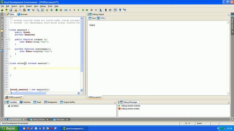
Task: Open the Inspectors side panel
Action: pyautogui.click(x=2, y=44)
